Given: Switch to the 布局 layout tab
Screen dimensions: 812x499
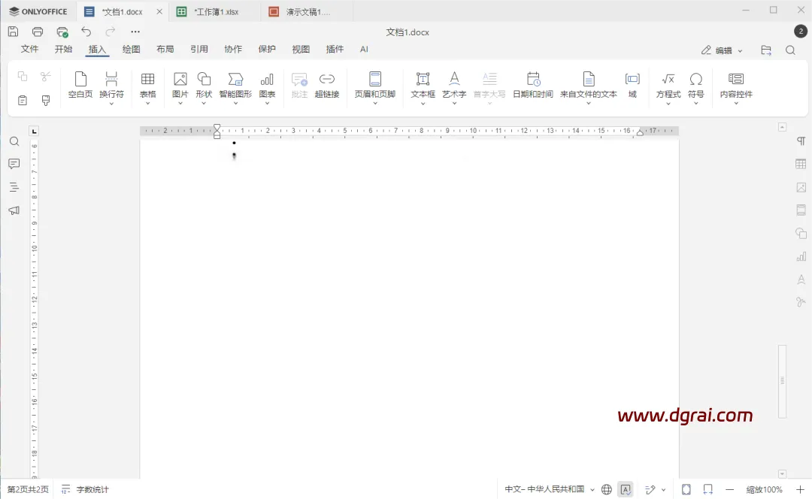Looking at the screenshot, I should pyautogui.click(x=165, y=49).
